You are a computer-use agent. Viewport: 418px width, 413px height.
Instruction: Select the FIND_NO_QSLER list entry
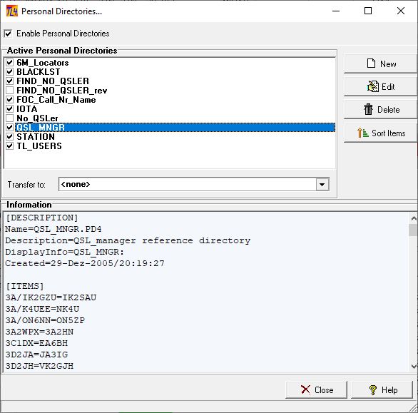coord(53,81)
